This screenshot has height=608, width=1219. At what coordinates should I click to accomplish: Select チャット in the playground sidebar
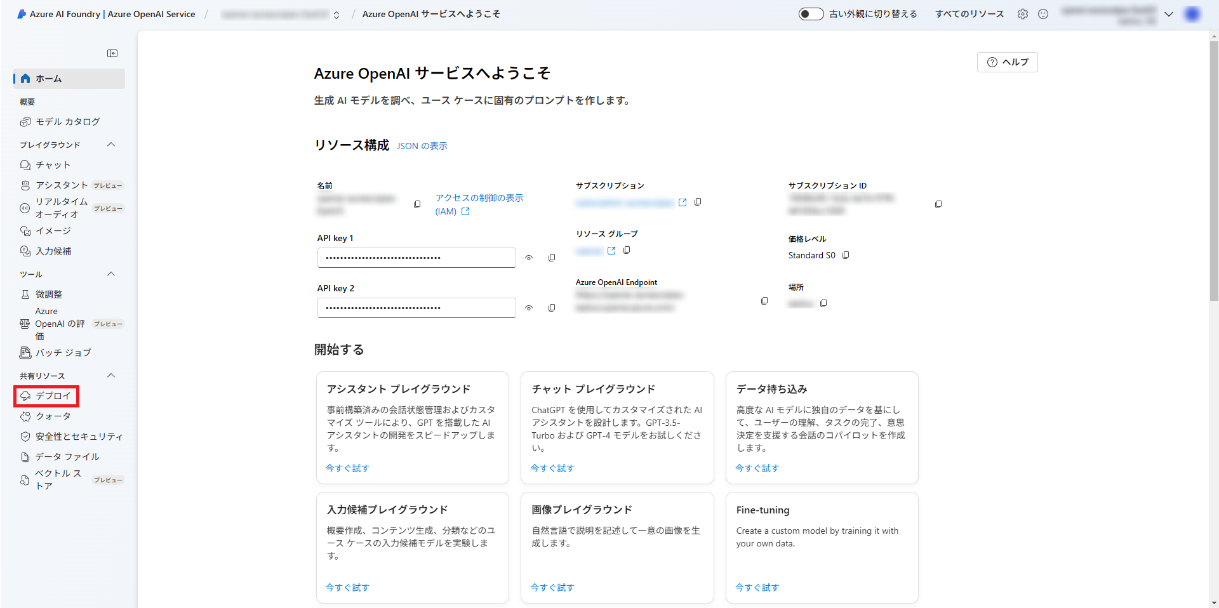tap(53, 164)
